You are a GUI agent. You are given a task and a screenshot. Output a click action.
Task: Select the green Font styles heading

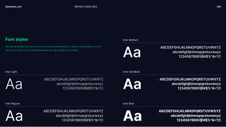click(x=17, y=39)
